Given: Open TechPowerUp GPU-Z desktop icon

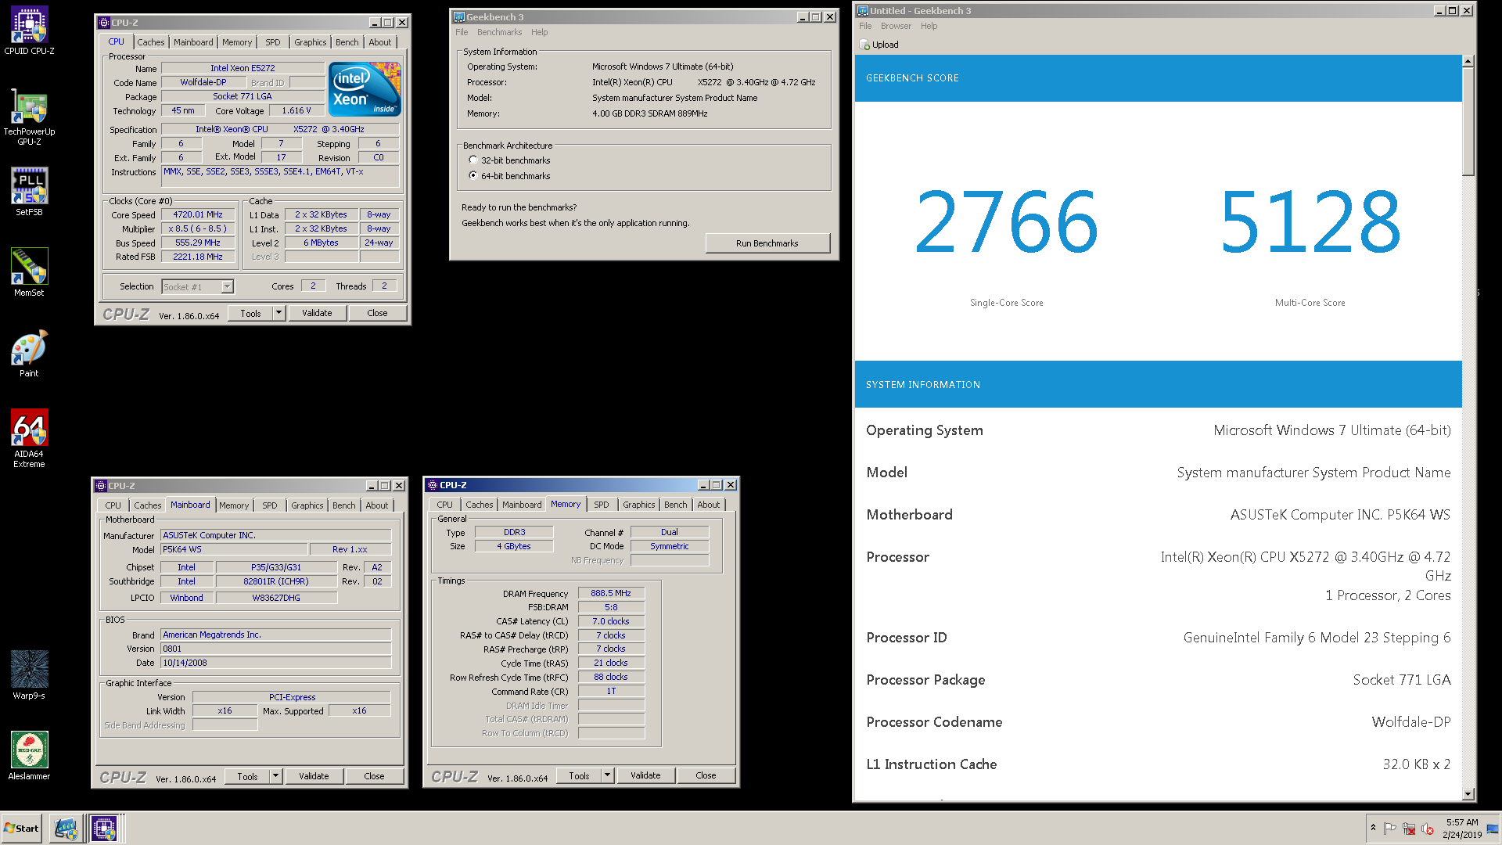Looking at the screenshot, I should coord(29,116).
